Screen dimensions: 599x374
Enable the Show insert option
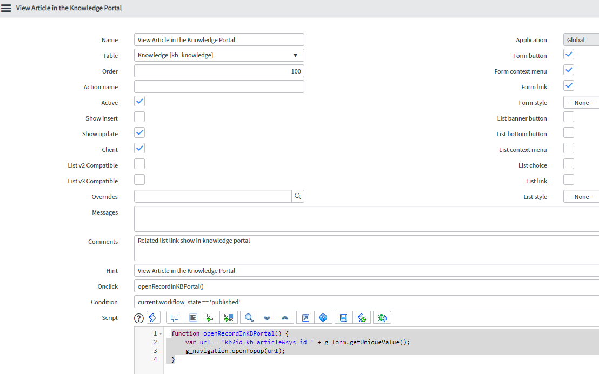point(139,117)
